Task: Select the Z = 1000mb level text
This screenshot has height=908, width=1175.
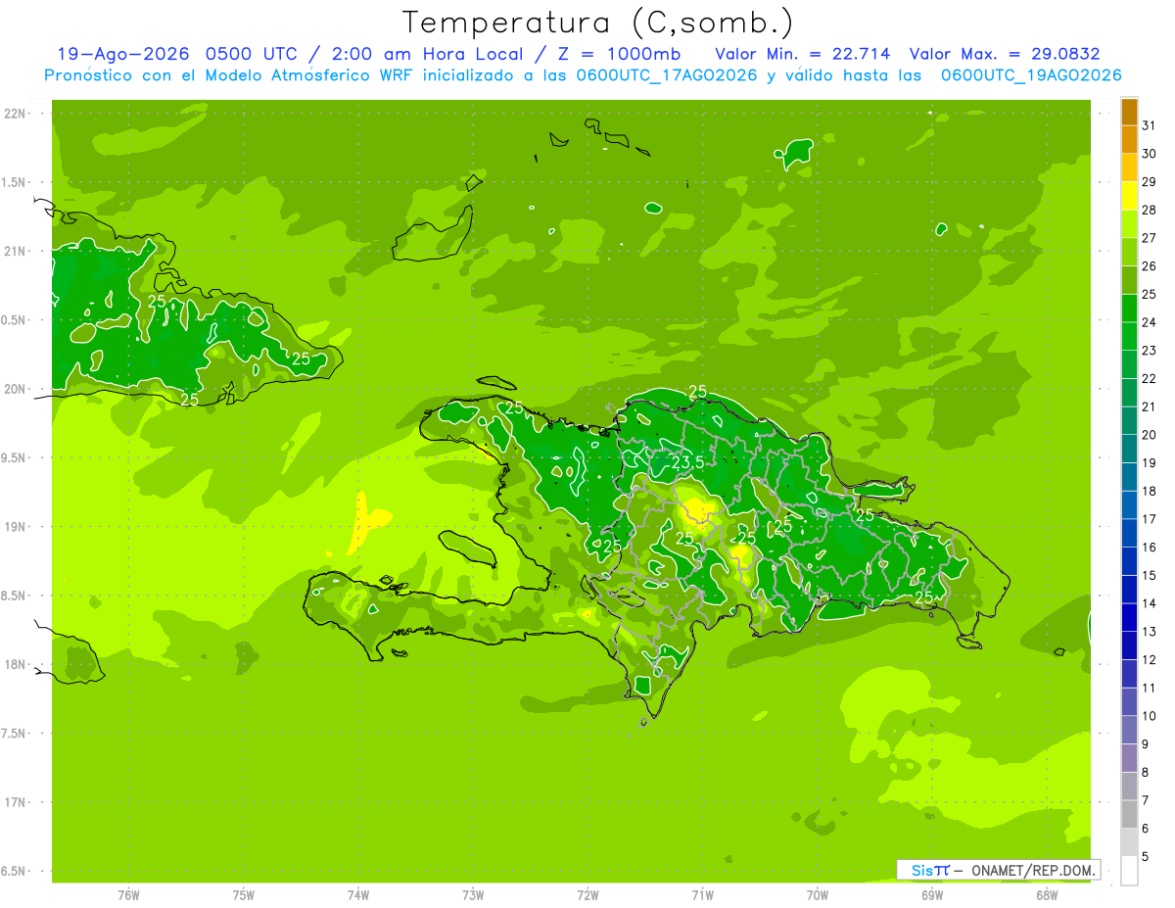Action: point(619,54)
